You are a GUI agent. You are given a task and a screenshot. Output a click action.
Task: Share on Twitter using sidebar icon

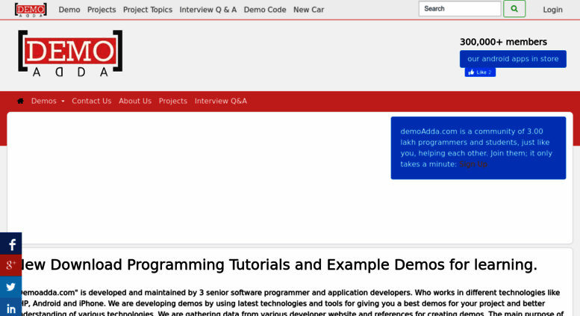pyautogui.click(x=10, y=287)
